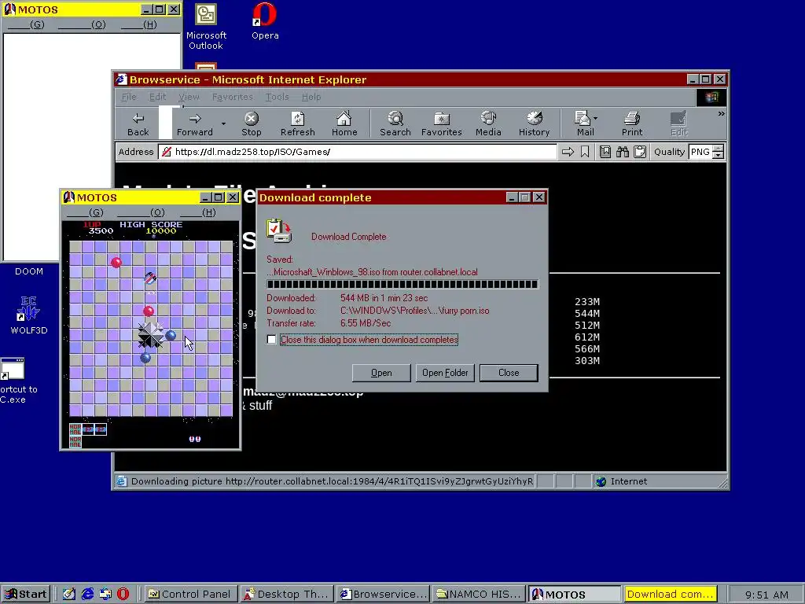Click the download complete disk icon
Screen dimensions: 805x604
tap(279, 230)
